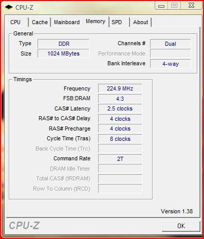Image resolution: width=204 pixels, height=239 pixels.
Task: Maximize the CPU-Z window
Action: point(174,6)
